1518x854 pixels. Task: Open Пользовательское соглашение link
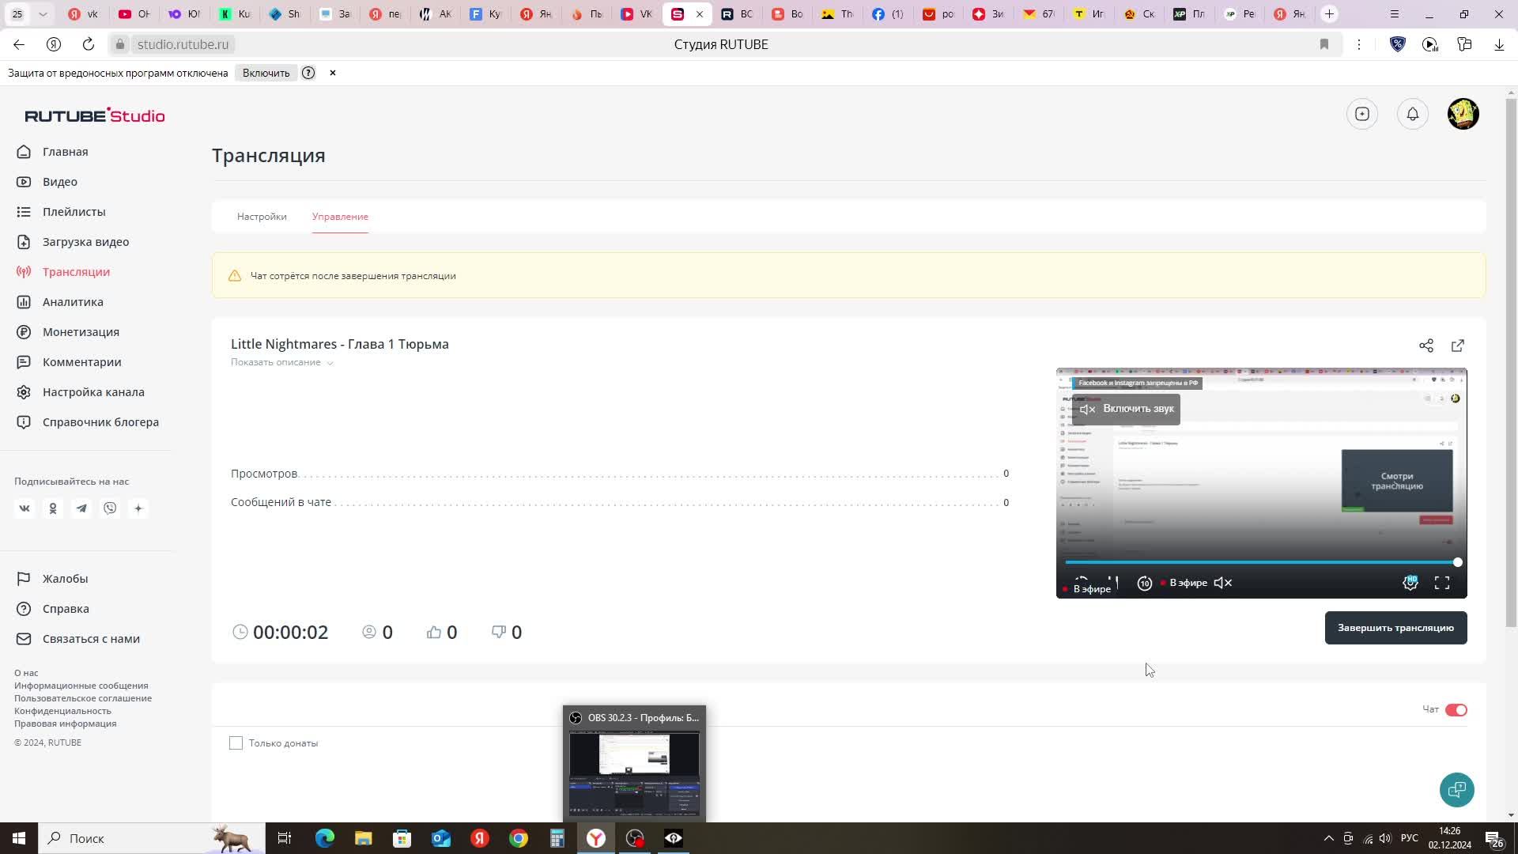83,698
